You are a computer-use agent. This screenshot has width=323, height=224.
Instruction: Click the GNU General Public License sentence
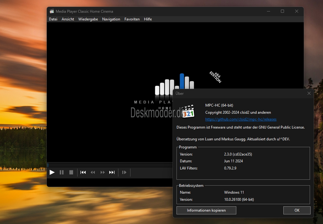[240, 127]
